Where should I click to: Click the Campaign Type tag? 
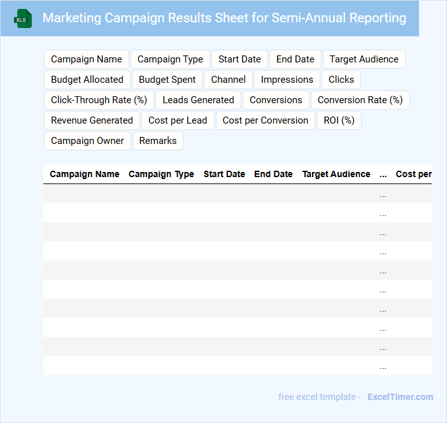pyautogui.click(x=170, y=59)
